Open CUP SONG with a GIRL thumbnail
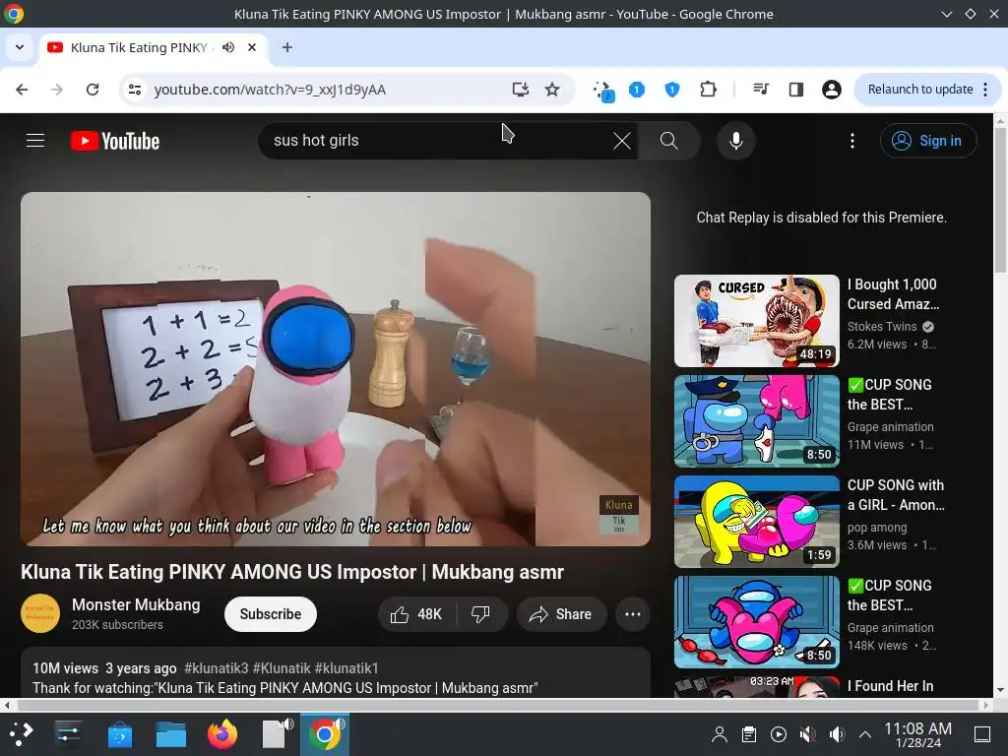 [x=757, y=522]
